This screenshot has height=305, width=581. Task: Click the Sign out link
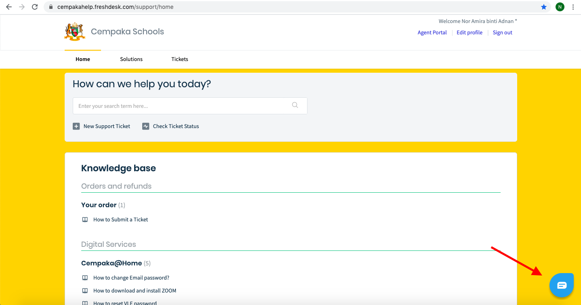coord(503,32)
